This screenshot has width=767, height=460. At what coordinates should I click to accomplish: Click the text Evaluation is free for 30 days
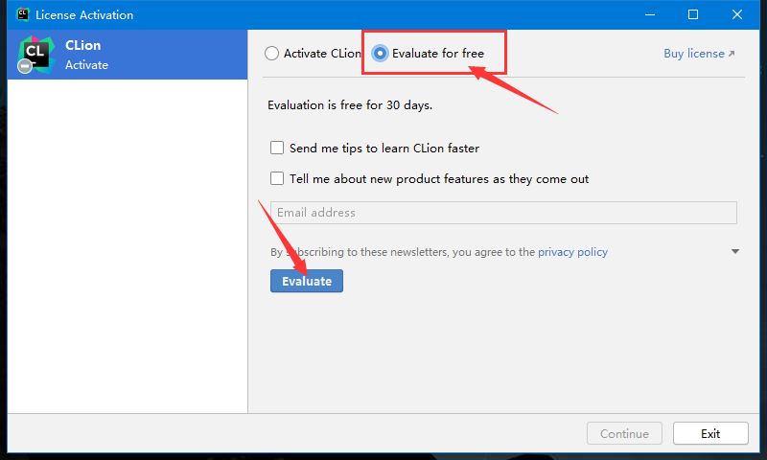(x=350, y=105)
